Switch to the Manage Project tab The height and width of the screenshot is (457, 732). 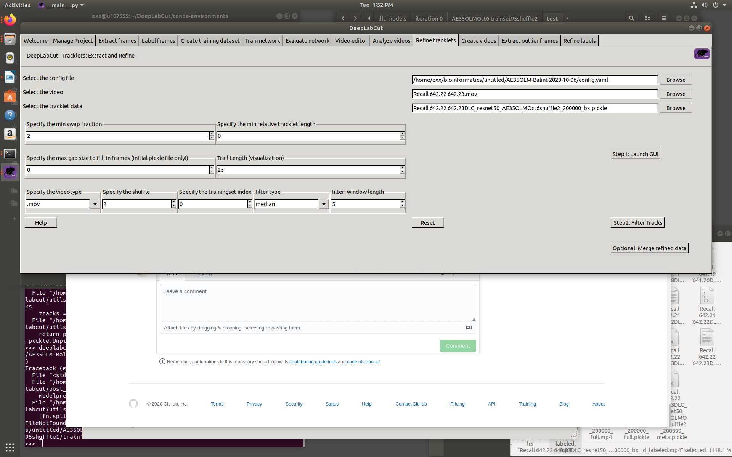click(x=73, y=41)
